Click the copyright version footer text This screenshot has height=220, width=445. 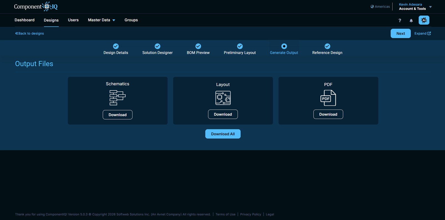113,214
